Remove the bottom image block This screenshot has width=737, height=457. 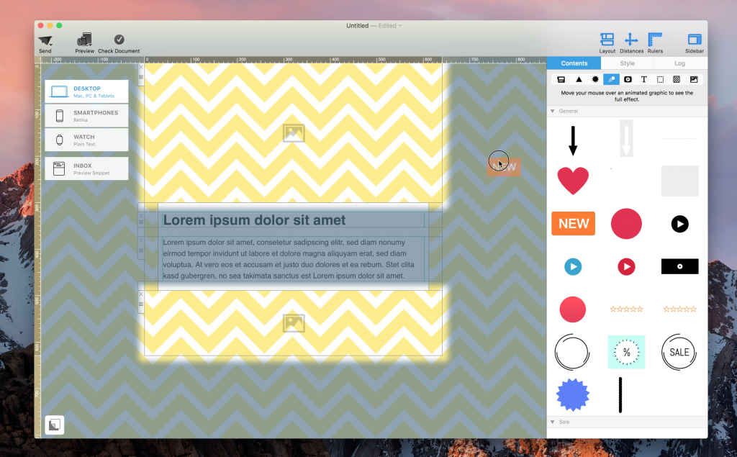click(x=141, y=294)
